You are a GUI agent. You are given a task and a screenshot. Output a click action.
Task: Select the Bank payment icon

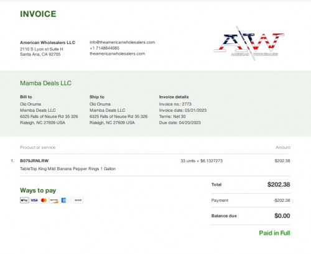tap(78, 200)
